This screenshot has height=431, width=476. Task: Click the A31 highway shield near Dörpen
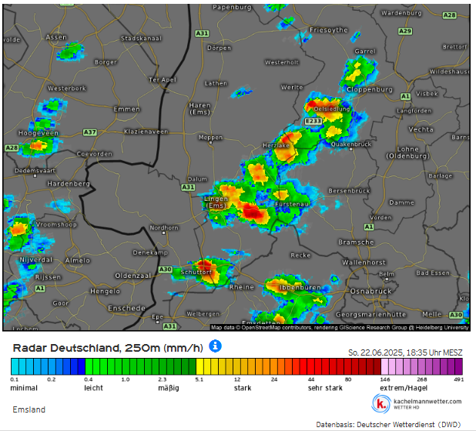pos(202,33)
